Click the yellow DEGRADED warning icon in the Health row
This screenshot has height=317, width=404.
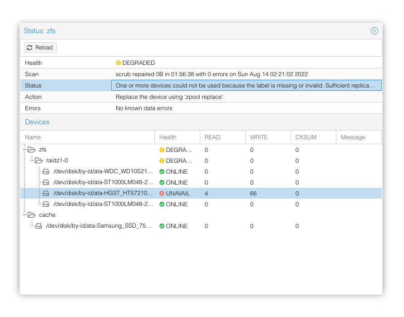point(118,63)
